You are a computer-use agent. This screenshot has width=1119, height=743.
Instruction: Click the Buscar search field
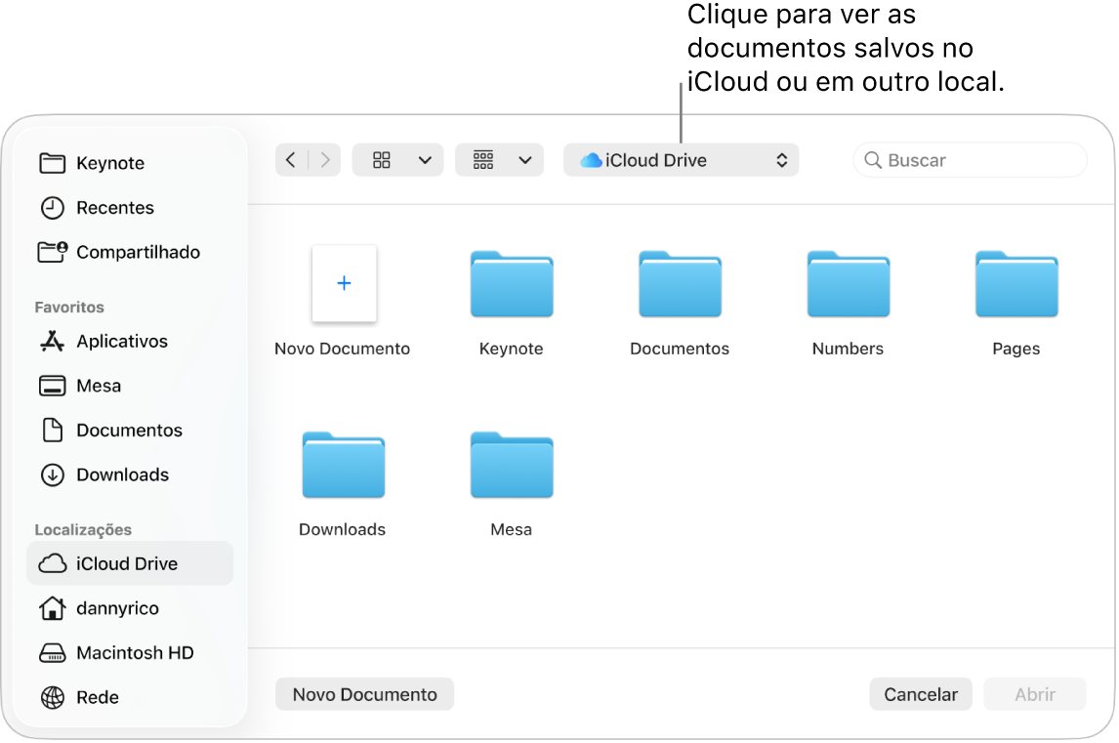coord(970,159)
